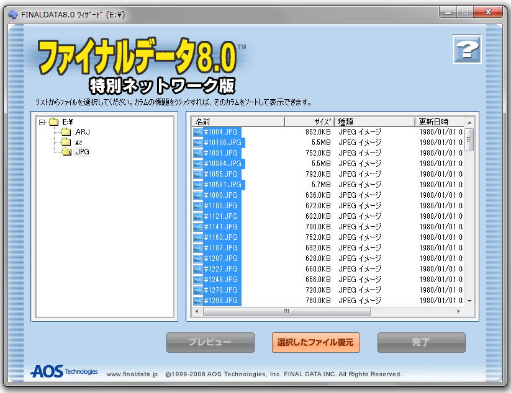Select the #1293.JPG file icon
This screenshot has height=393, width=511.
point(198,301)
